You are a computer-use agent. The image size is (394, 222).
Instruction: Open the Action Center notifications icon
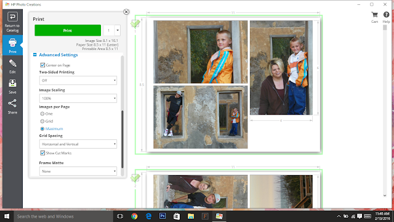pos(360,216)
